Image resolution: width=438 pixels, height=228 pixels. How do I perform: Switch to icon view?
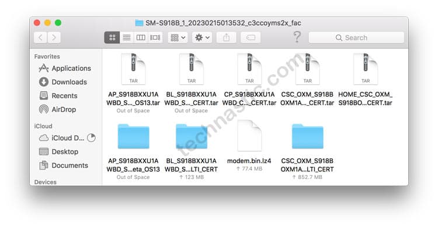click(112, 37)
